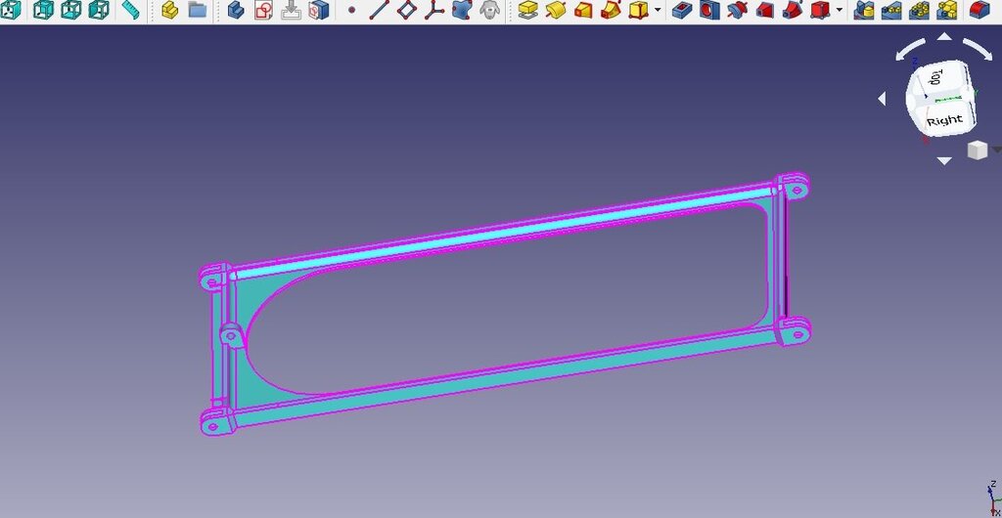1002x518 pixels.
Task: Create a datum line
Action: coord(379,11)
